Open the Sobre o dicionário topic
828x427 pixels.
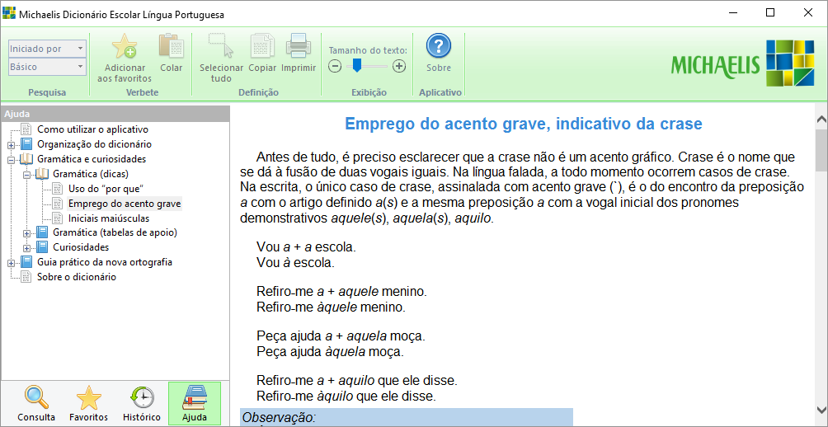(77, 277)
